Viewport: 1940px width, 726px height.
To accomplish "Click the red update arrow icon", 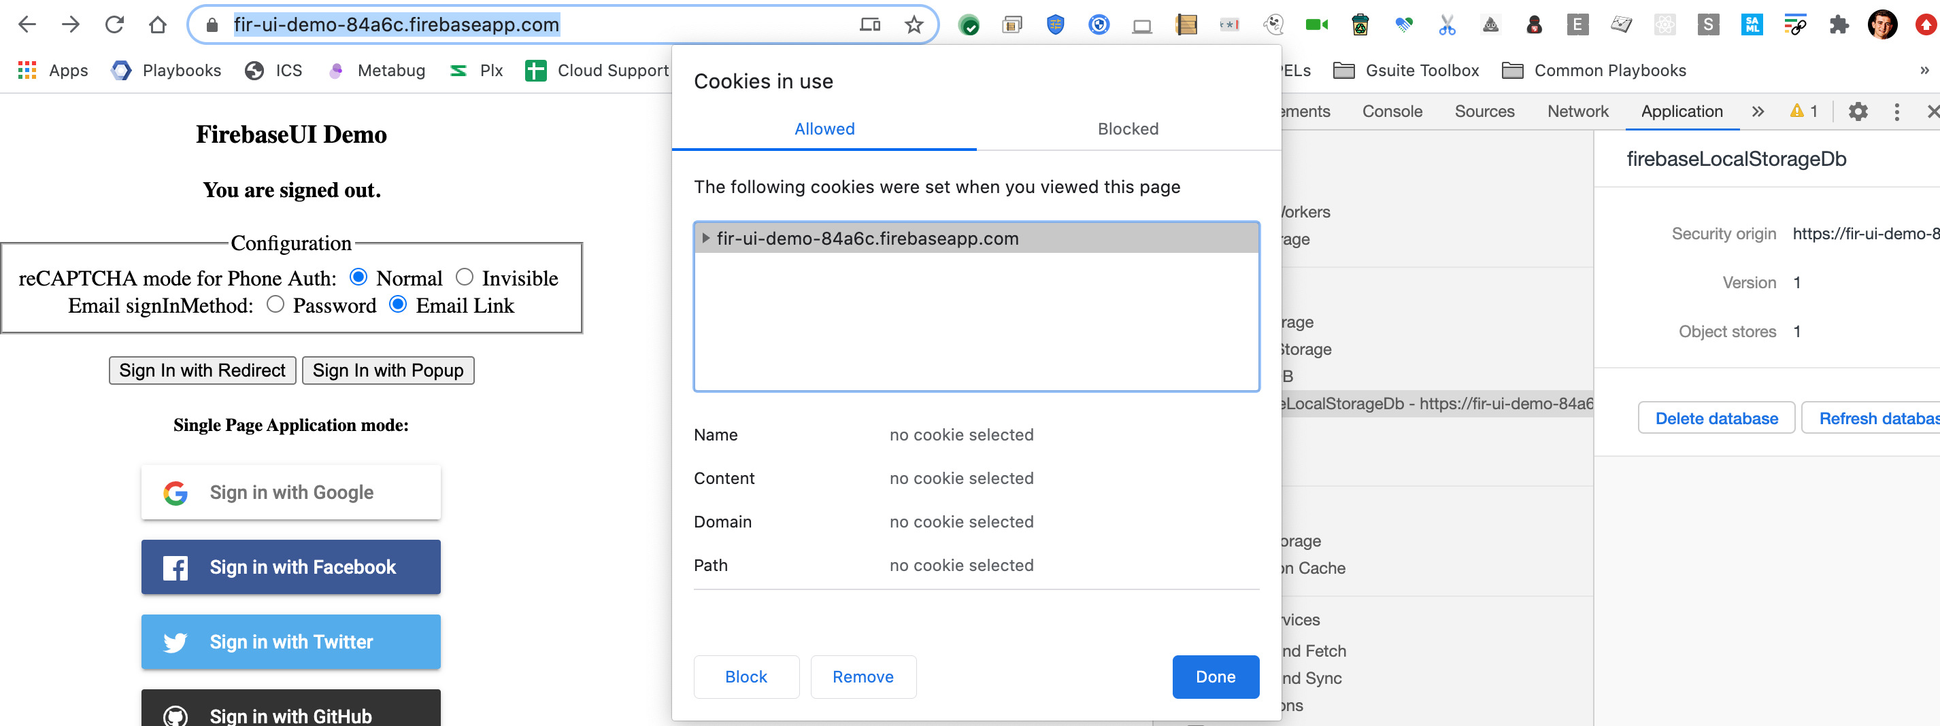I will 1925,25.
